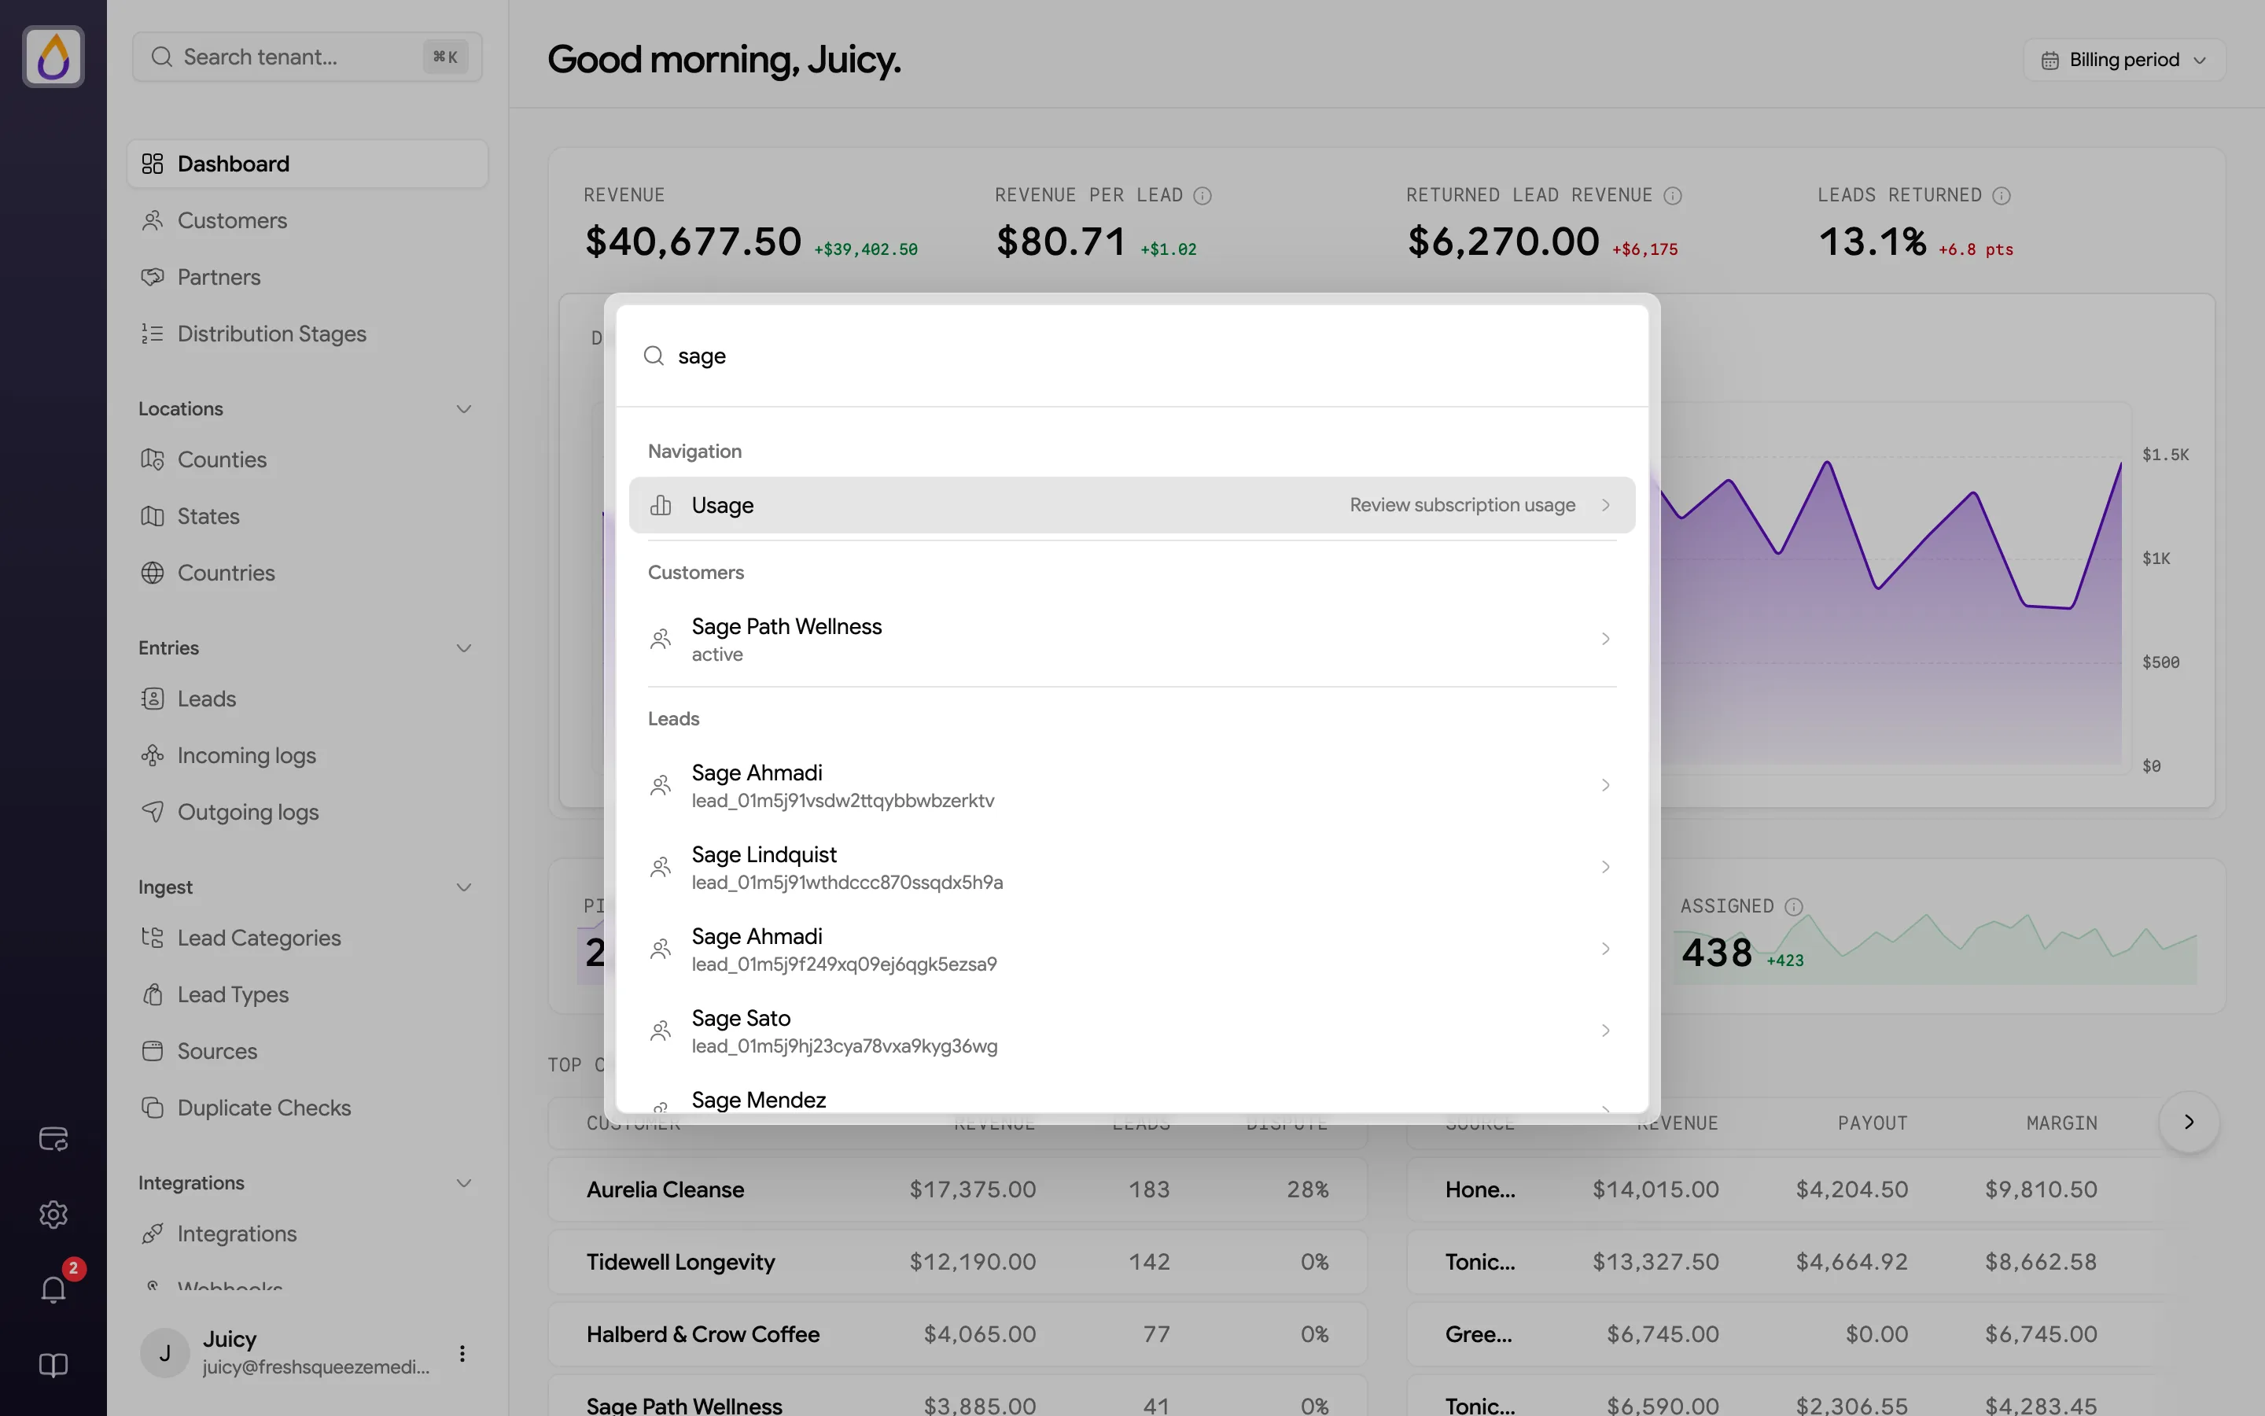Open Duplicate Checks in sidebar
This screenshot has width=2265, height=1416.
click(x=307, y=1108)
